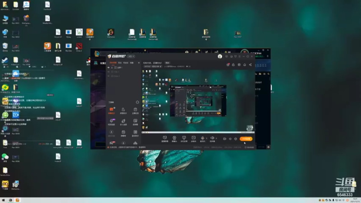Expand the arrow next to microphone icon
This screenshot has width=361, height=203.
click(206, 138)
